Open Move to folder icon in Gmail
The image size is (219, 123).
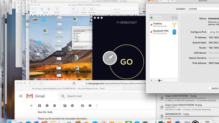tap(83, 106)
